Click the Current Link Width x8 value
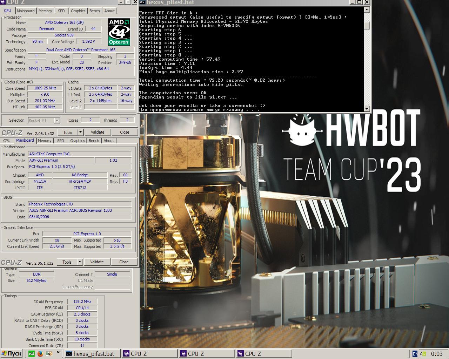The width and height of the screenshot is (449, 359). 57,240
